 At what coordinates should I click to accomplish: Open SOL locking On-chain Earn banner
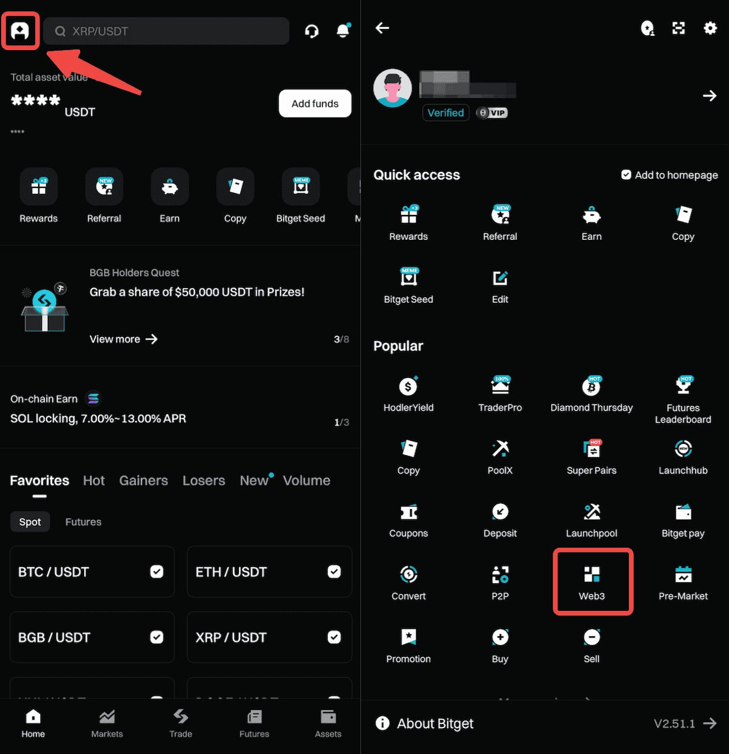(x=180, y=409)
